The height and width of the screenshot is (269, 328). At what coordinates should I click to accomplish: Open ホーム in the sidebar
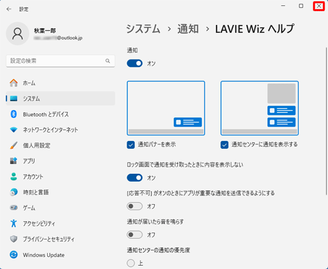tap(60, 83)
